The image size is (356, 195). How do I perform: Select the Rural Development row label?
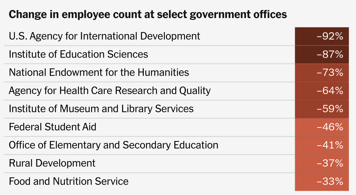pos(52,163)
